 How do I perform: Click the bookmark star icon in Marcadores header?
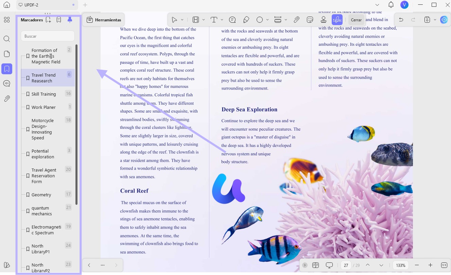tap(59, 20)
